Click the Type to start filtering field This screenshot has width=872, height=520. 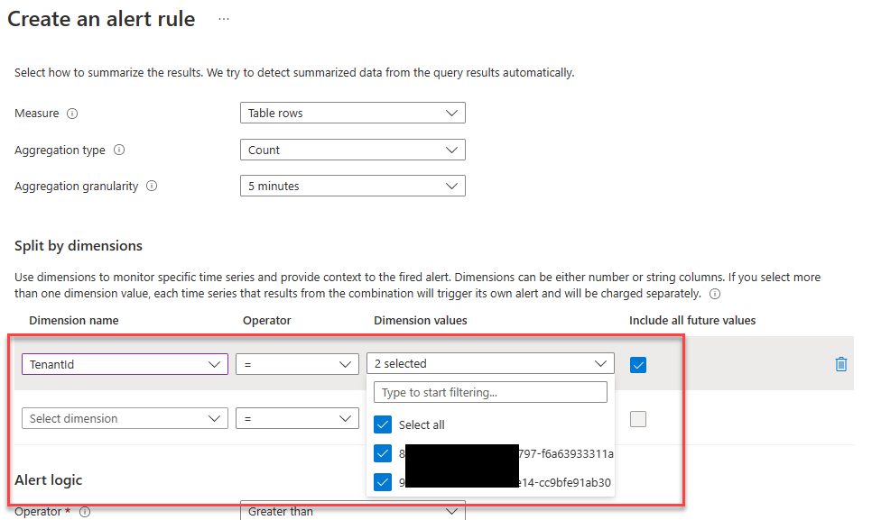click(x=490, y=393)
